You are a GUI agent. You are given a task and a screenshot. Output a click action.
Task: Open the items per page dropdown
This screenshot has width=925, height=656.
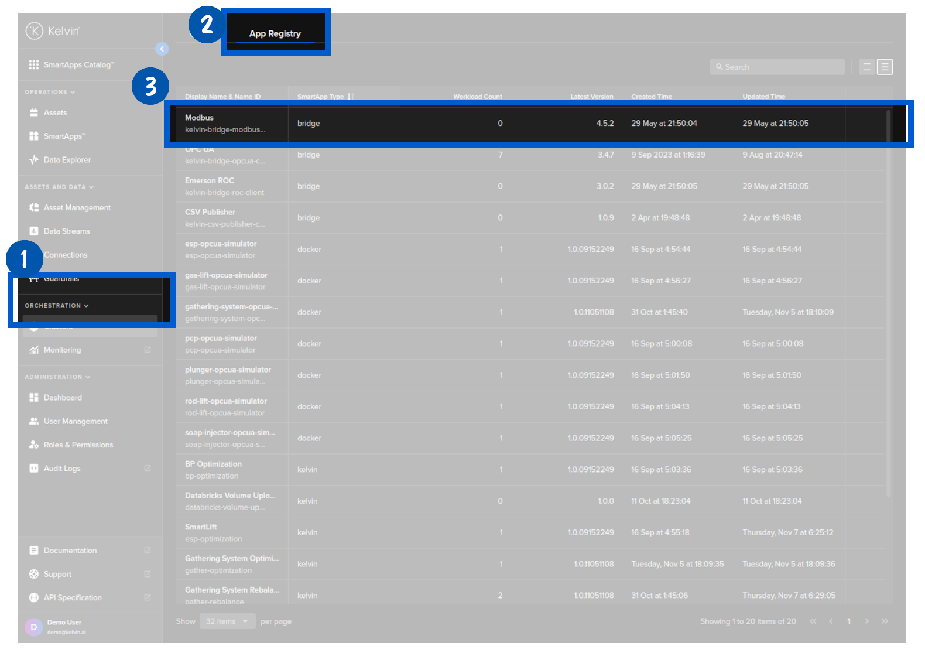pyautogui.click(x=227, y=621)
